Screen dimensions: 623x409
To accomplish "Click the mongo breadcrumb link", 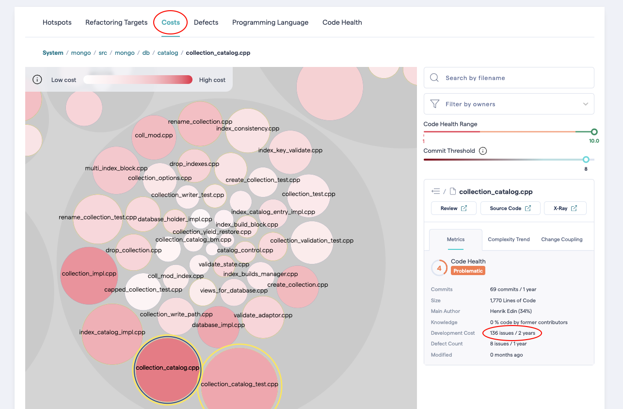I will coord(81,52).
